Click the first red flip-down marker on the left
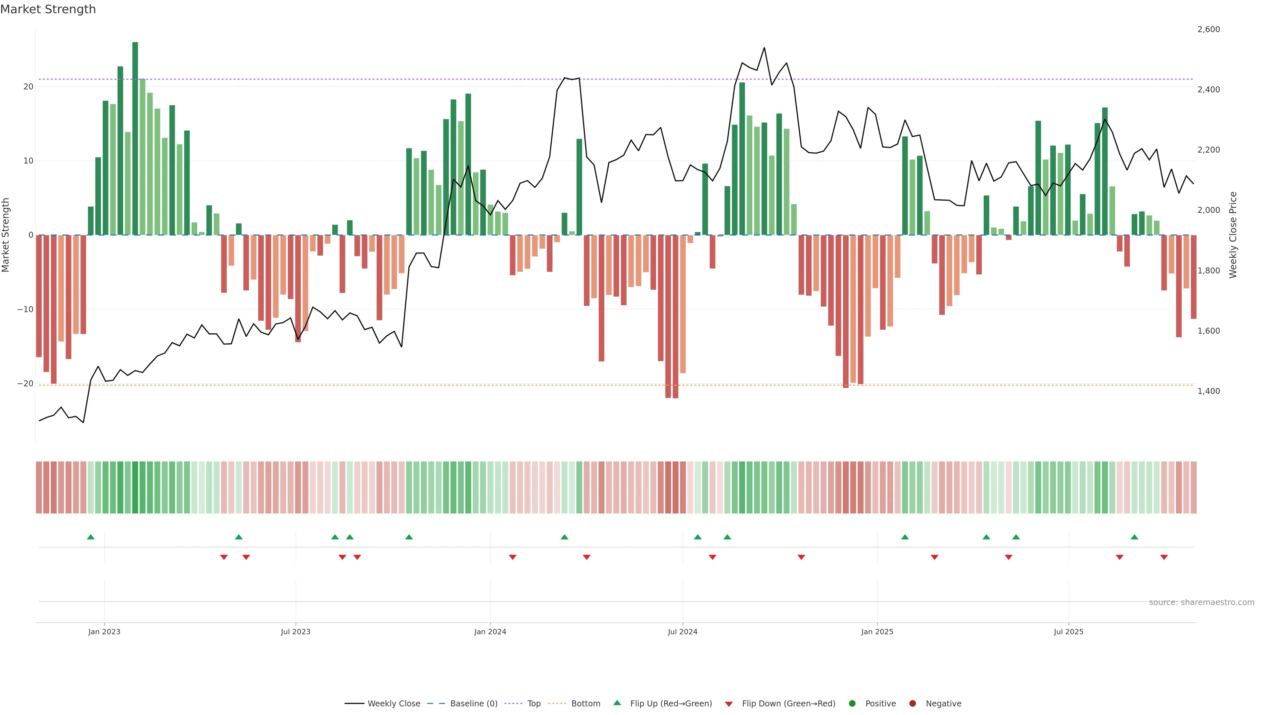The image size is (1271, 715). click(x=224, y=557)
